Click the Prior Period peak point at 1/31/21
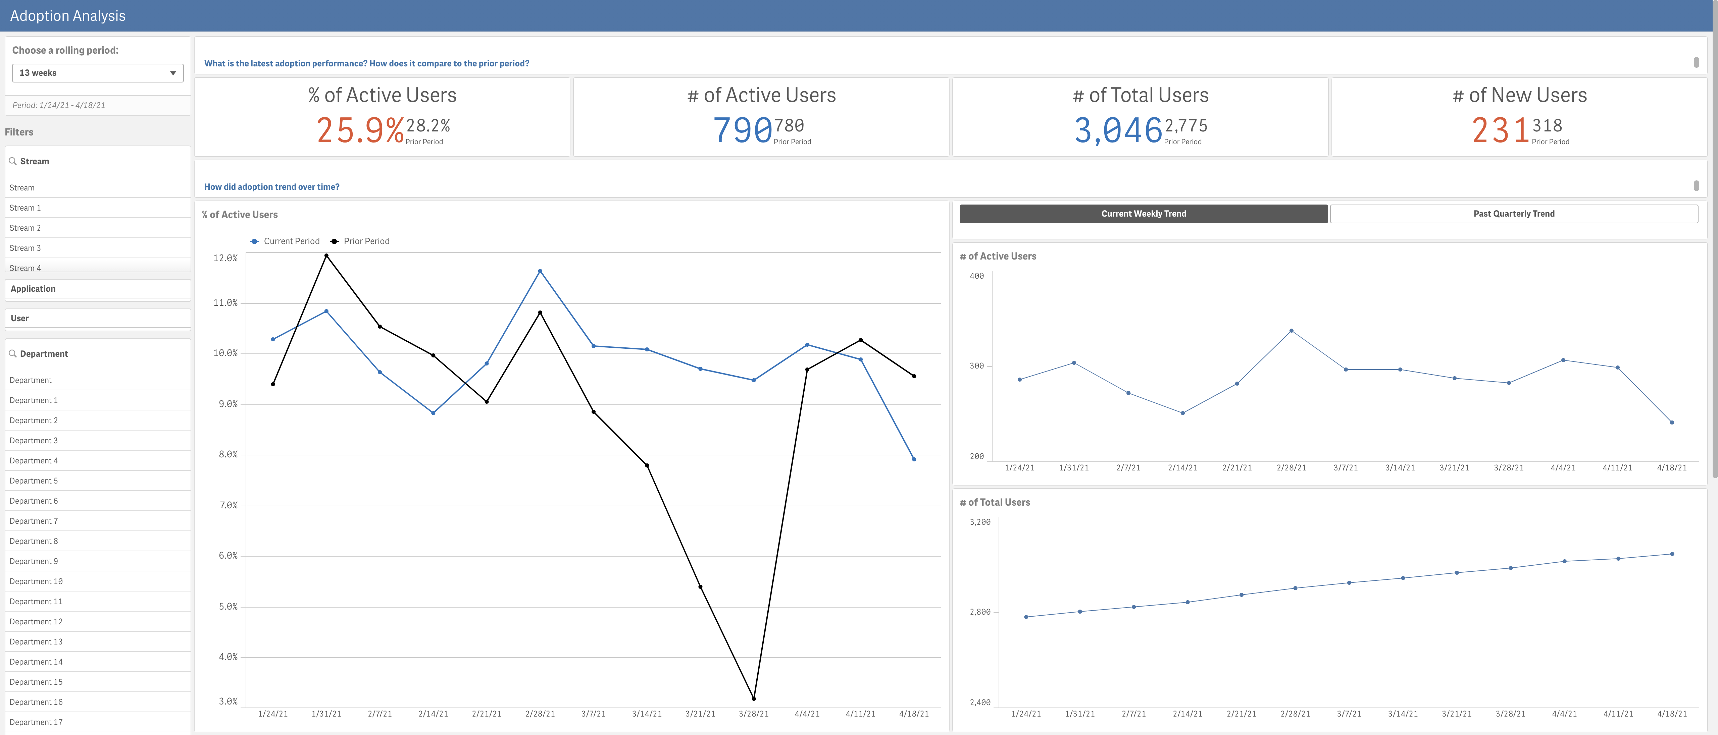 coord(326,255)
